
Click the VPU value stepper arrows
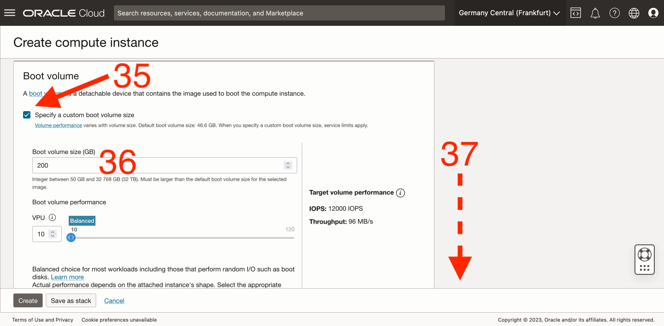point(53,234)
